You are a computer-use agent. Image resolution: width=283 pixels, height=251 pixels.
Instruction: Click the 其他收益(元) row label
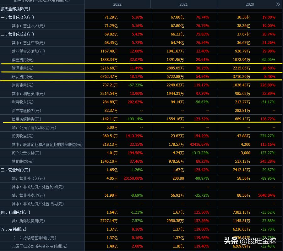tap(23, 161)
